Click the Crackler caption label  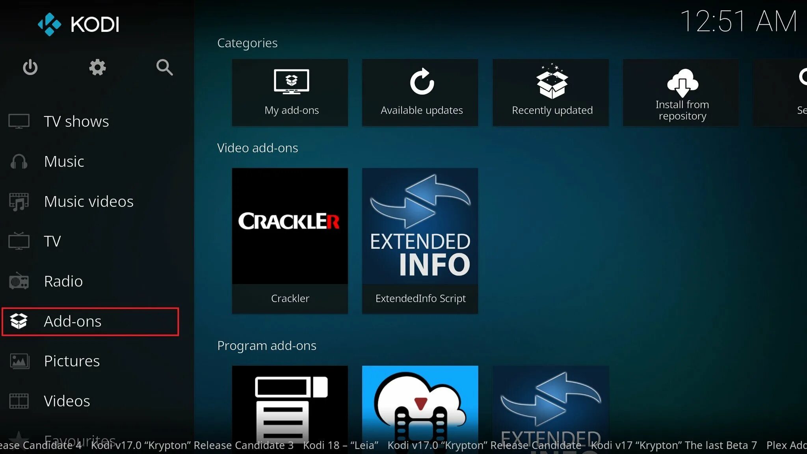[x=290, y=298]
